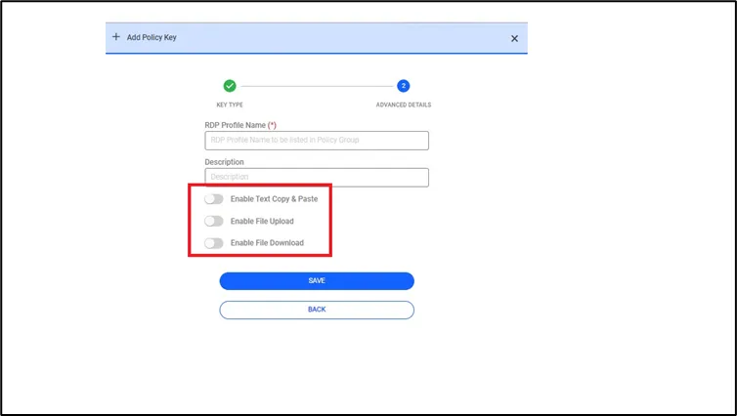Image resolution: width=737 pixels, height=416 pixels.
Task: Click the Description field label
Action: (224, 162)
